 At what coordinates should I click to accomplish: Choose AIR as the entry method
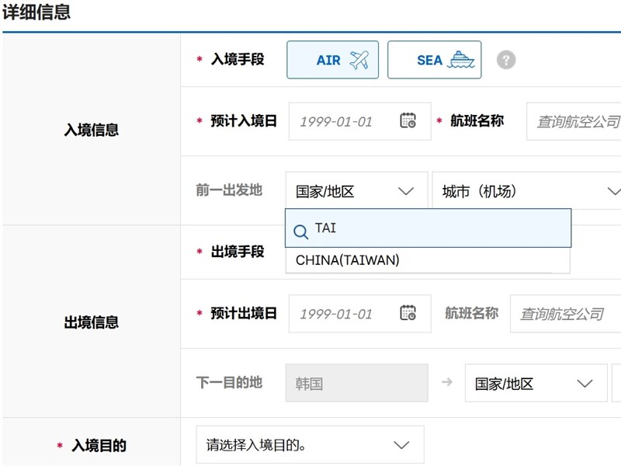click(332, 60)
